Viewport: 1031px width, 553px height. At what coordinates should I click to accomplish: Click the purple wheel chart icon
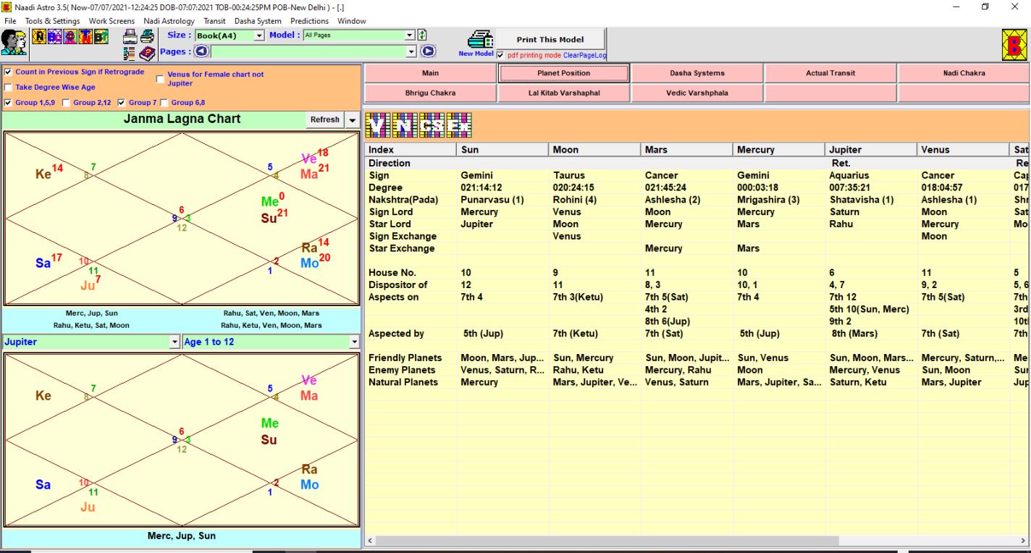tap(70, 37)
